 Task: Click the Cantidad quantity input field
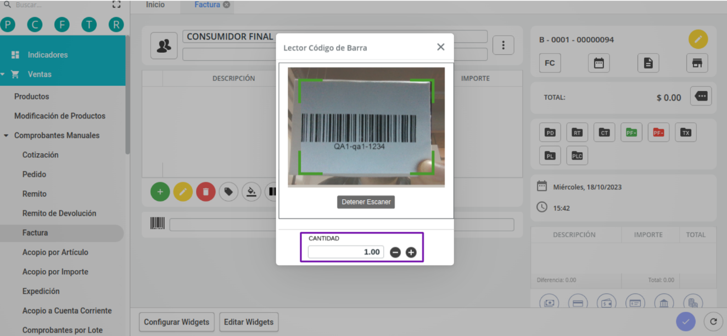(x=346, y=252)
